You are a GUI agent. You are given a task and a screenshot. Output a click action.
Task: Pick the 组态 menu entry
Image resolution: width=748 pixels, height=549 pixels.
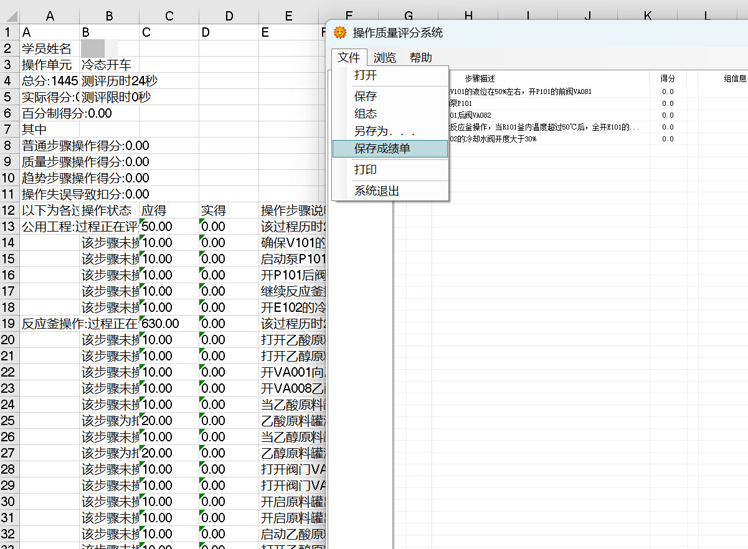click(x=366, y=113)
